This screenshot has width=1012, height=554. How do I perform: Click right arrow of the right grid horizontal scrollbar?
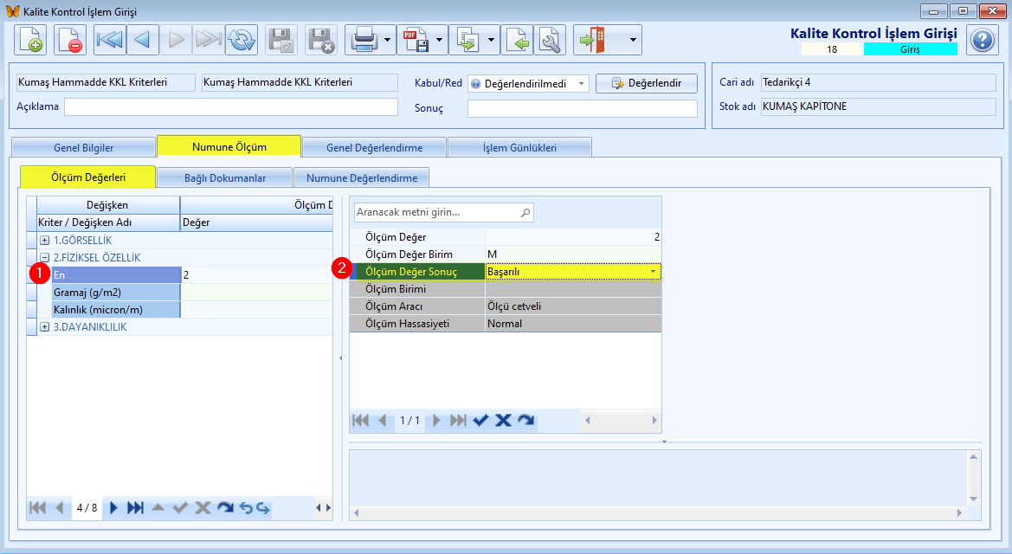654,421
